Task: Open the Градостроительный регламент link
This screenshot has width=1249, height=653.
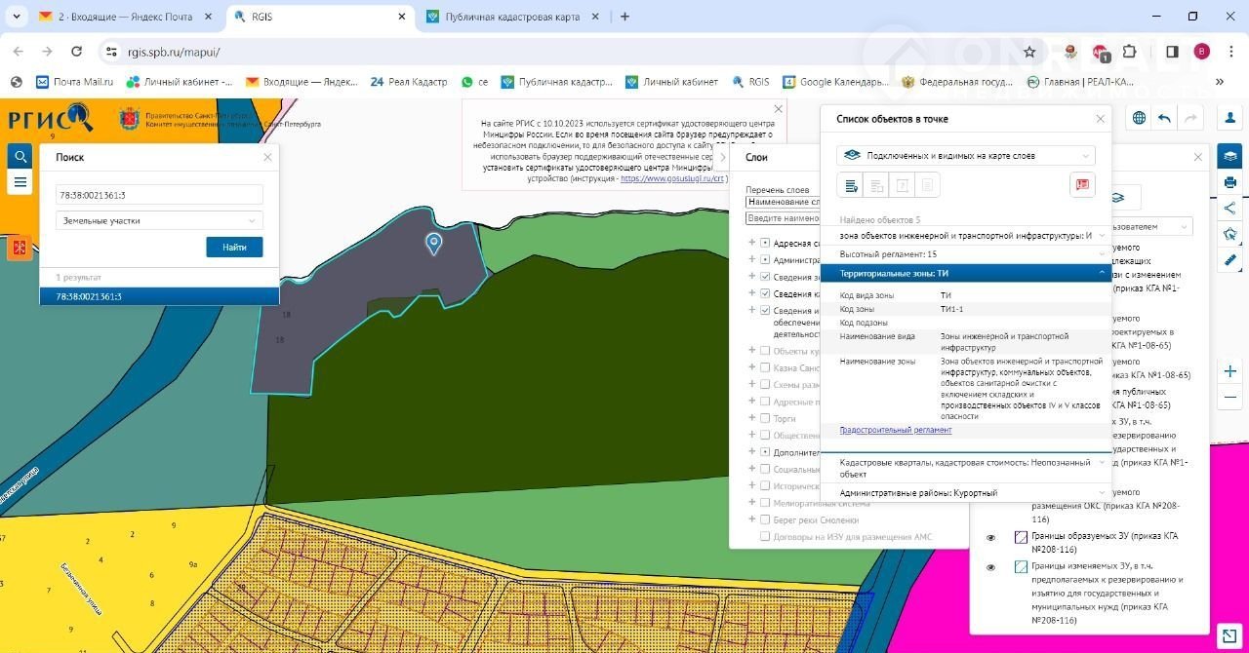Action: pos(895,430)
